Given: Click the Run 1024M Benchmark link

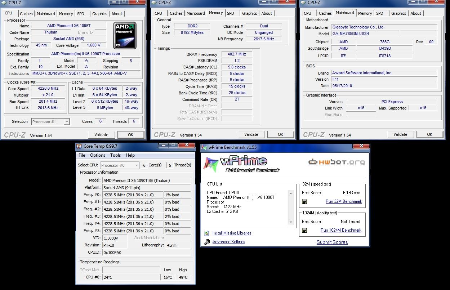Looking at the screenshot, I should pos(341,230).
